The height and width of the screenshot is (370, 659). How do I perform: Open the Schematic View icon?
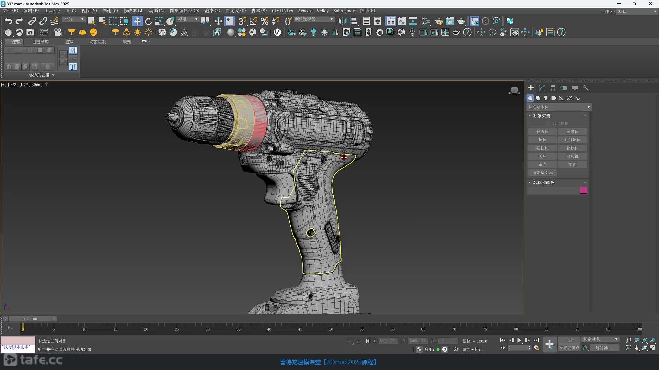413,21
